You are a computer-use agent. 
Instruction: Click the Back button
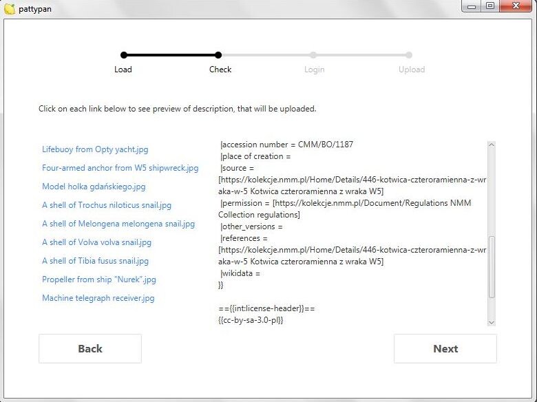(90, 348)
